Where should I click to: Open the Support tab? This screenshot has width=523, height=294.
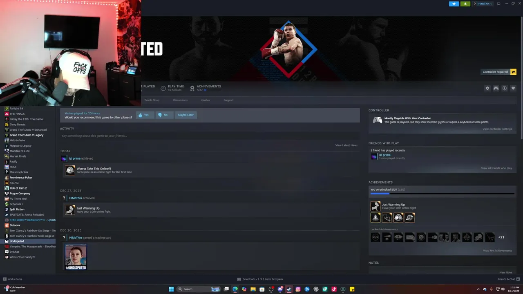pyautogui.click(x=228, y=100)
